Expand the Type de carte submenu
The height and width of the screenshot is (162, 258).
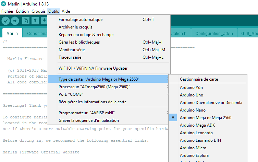[109, 79]
